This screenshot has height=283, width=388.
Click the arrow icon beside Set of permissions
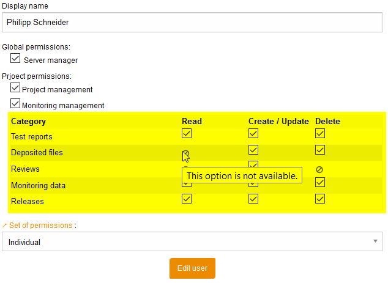[x=5, y=226]
